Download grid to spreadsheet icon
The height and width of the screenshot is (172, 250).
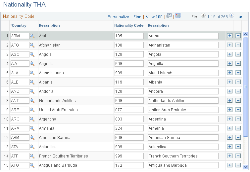[x=178, y=16]
